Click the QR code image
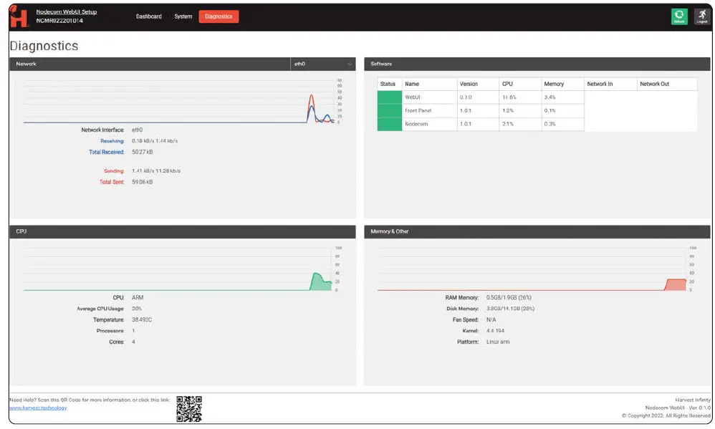This screenshot has width=715, height=429. pyautogui.click(x=189, y=408)
